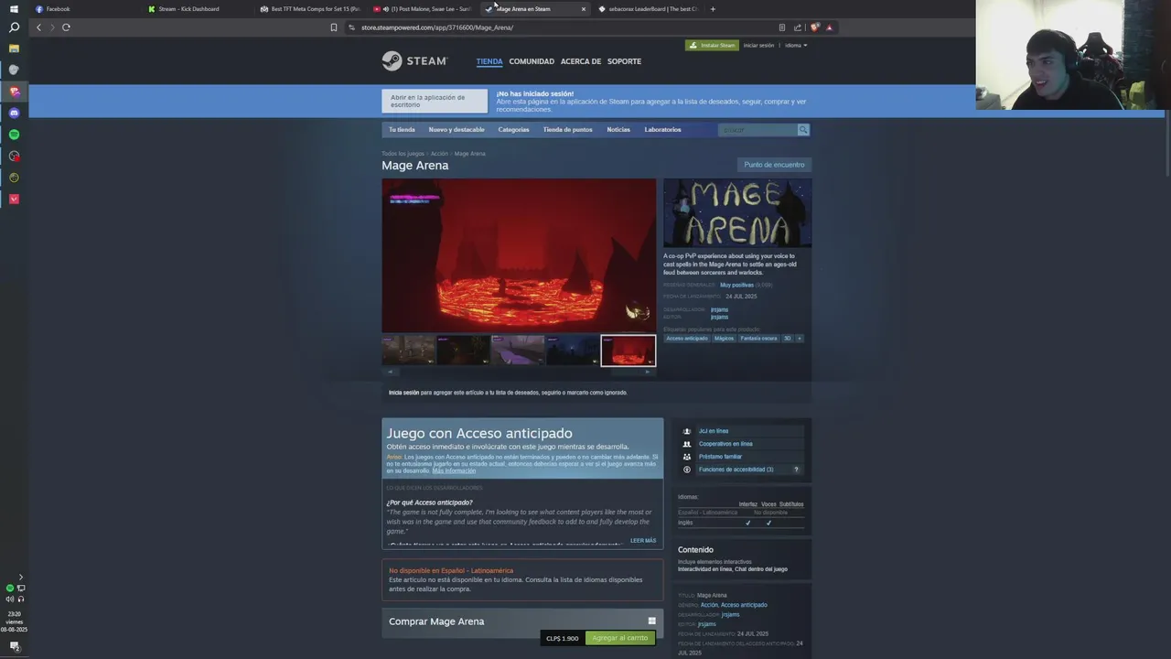The image size is (1171, 659).
Task: Open Spotify from the taskbar
Action: point(14,135)
